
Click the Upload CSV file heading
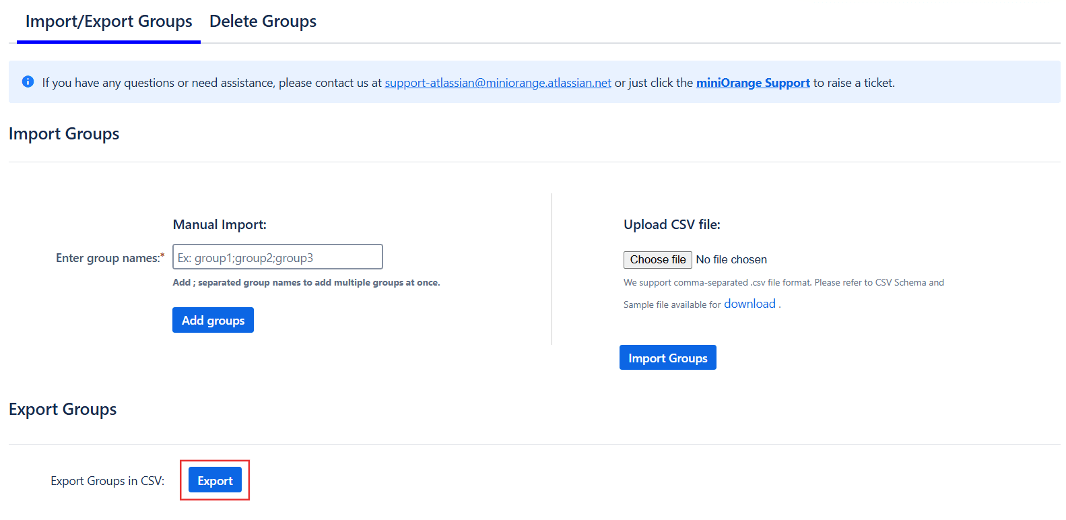click(x=671, y=224)
